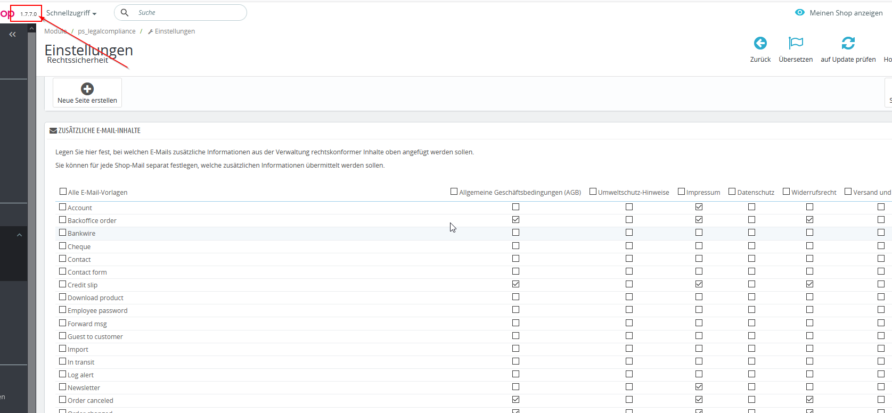Select the Bankwire row checkbox
This screenshot has width=892, height=413.
click(x=63, y=233)
